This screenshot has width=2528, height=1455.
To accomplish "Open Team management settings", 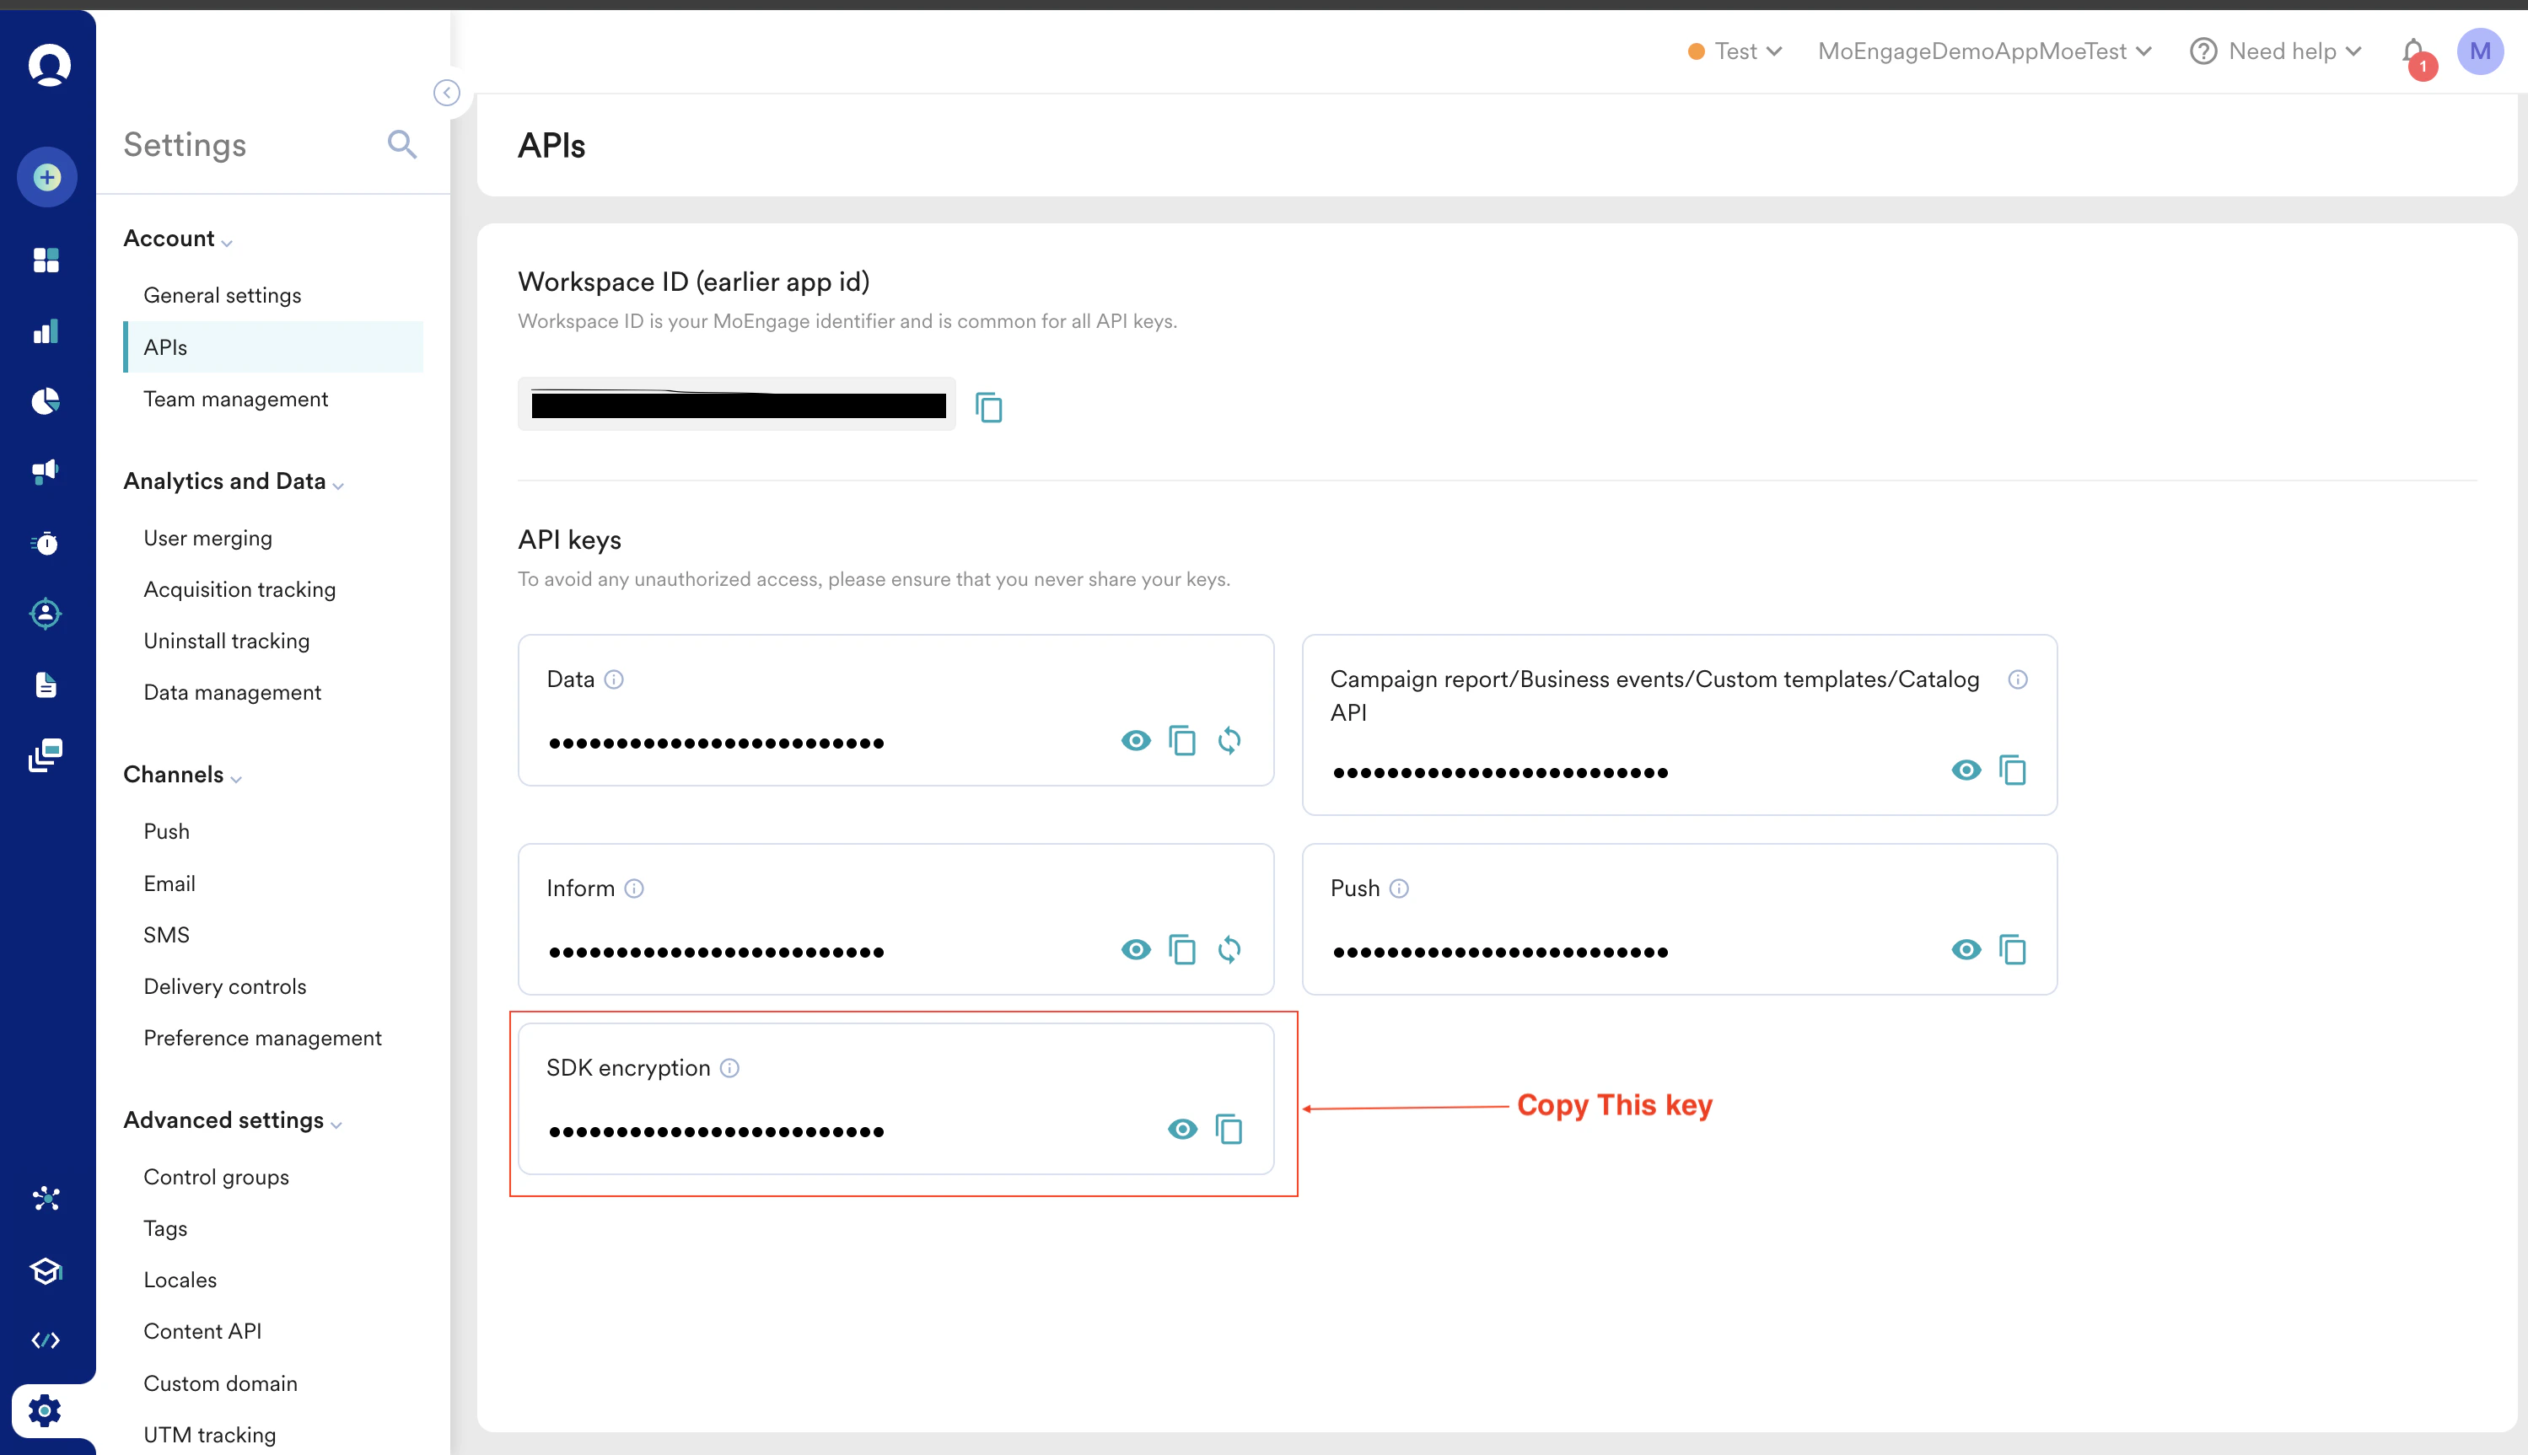I will (236, 399).
